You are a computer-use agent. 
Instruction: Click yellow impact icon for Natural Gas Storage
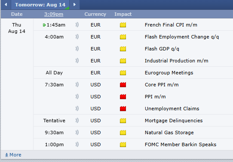click(123, 133)
